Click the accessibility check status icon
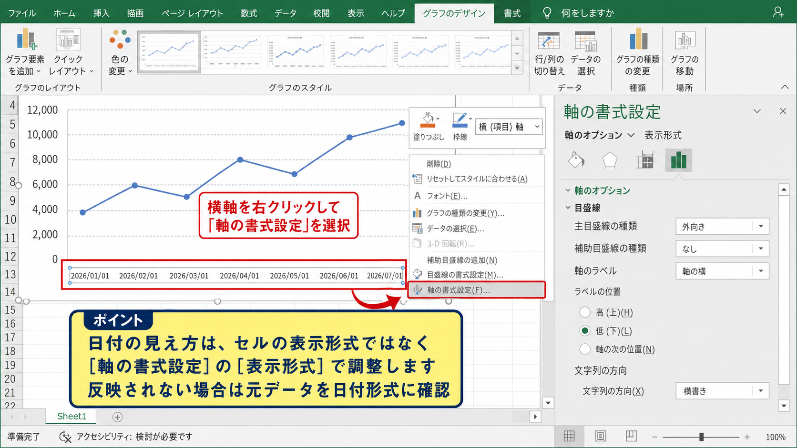Viewport: 797px width, 448px height. point(65,437)
